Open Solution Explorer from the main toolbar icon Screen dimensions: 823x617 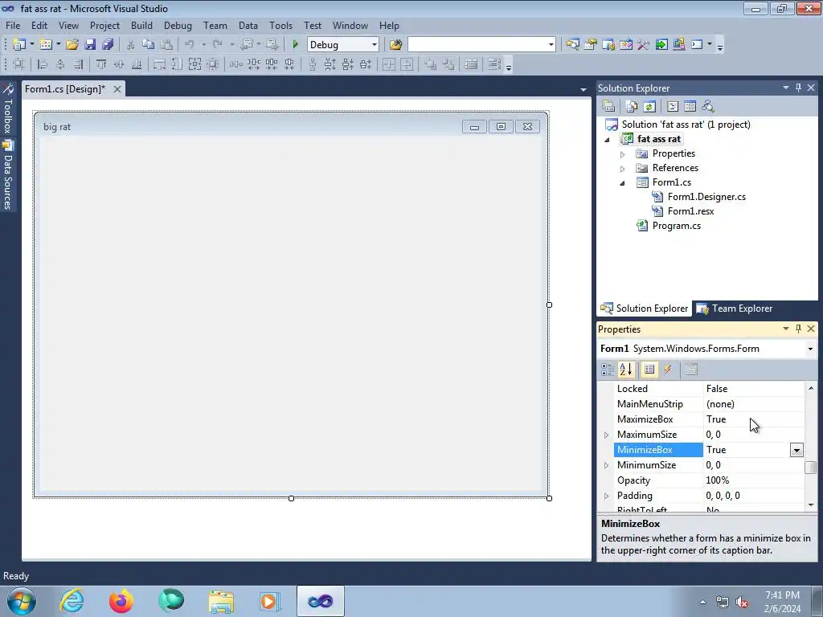click(572, 45)
